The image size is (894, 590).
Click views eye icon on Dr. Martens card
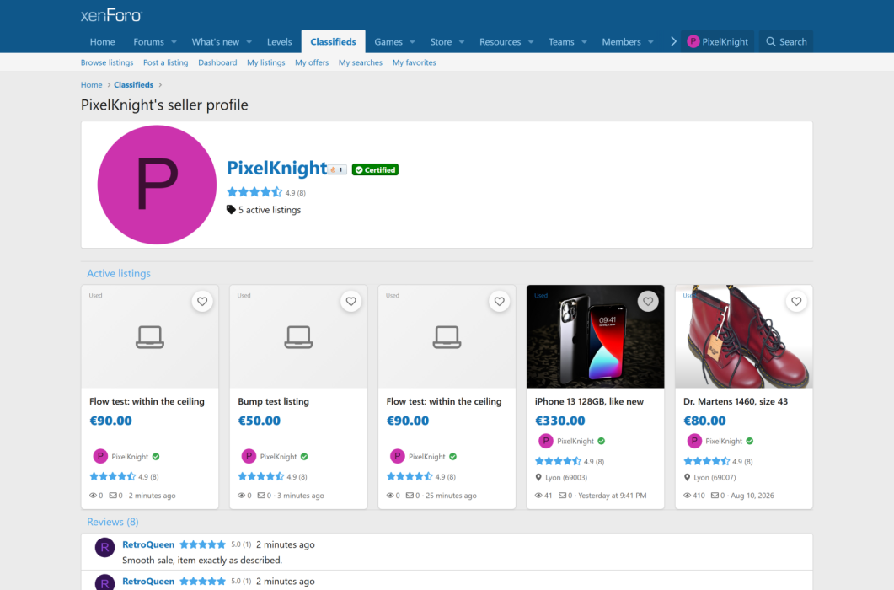tap(687, 496)
